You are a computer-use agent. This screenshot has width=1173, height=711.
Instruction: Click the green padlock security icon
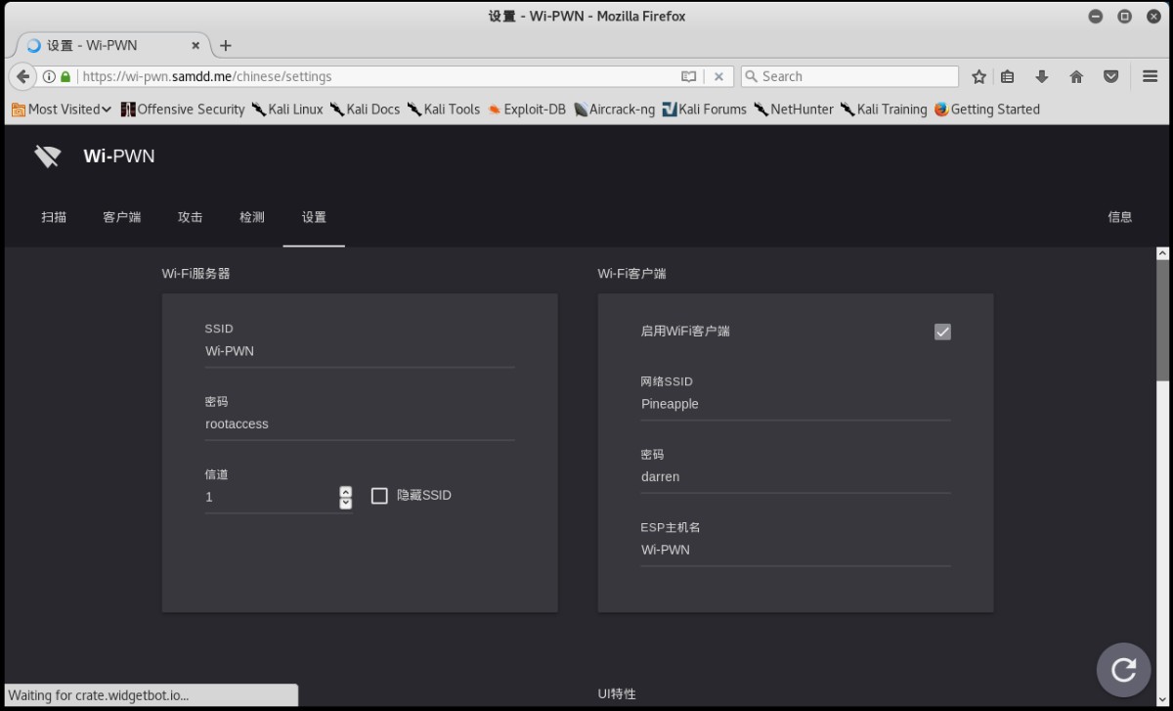[65, 76]
